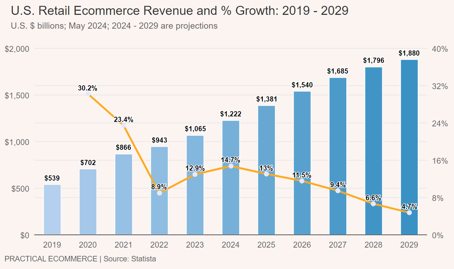Image resolution: width=454 pixels, height=269 pixels.
Task: Select the 2028 year label on the x-axis
Action: click(x=374, y=245)
